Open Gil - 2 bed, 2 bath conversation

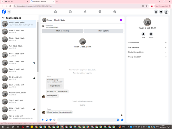tap(19, 78)
